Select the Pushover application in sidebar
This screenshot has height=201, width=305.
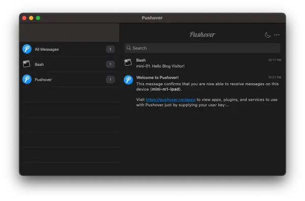(70, 79)
